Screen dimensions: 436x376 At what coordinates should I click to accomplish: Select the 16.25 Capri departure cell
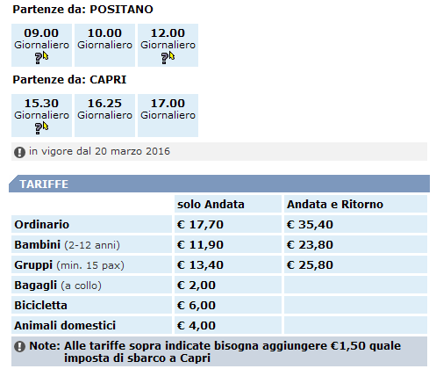(104, 115)
